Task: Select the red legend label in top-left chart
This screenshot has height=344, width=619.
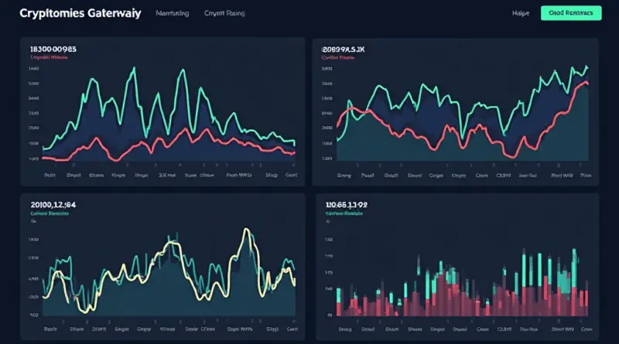Action: point(46,57)
